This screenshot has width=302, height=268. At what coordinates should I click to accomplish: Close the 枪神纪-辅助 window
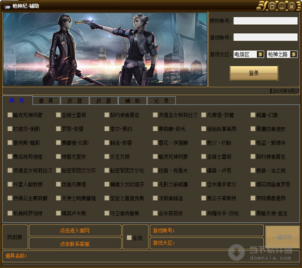tap(291, 7)
